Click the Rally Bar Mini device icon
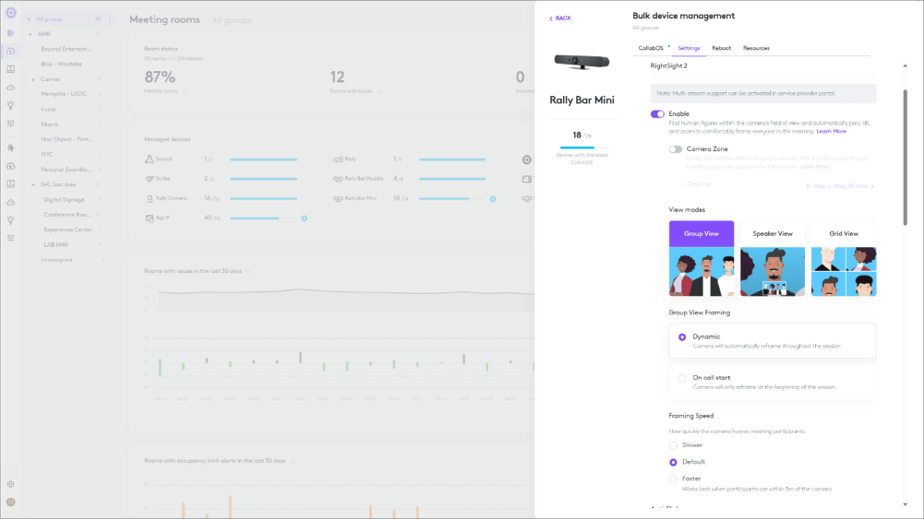This screenshot has height=519, width=924. coord(338,199)
